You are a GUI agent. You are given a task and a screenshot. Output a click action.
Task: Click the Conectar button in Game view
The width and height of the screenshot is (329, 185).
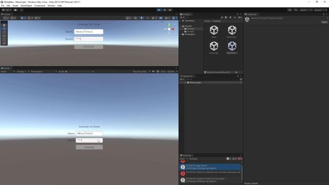click(89, 147)
